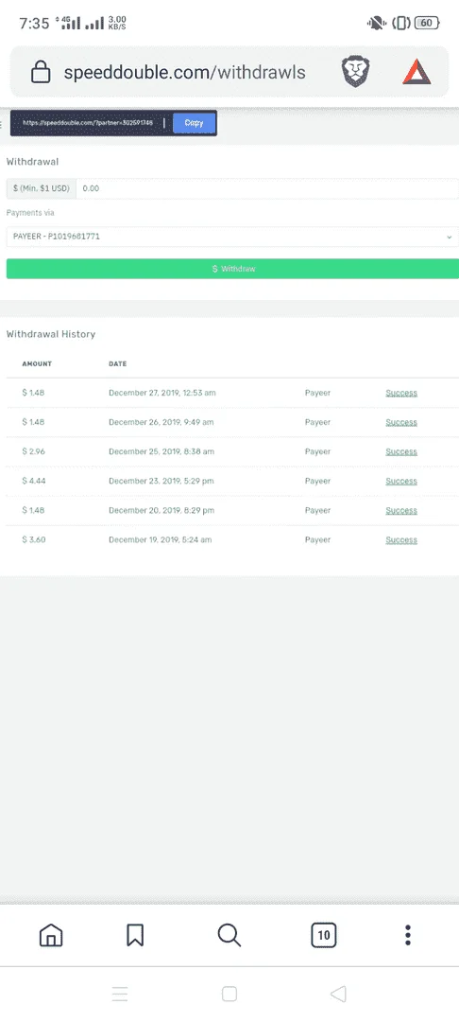Open Success link for December 25 withdrawal
This screenshot has height=1022, width=459.
(x=401, y=451)
